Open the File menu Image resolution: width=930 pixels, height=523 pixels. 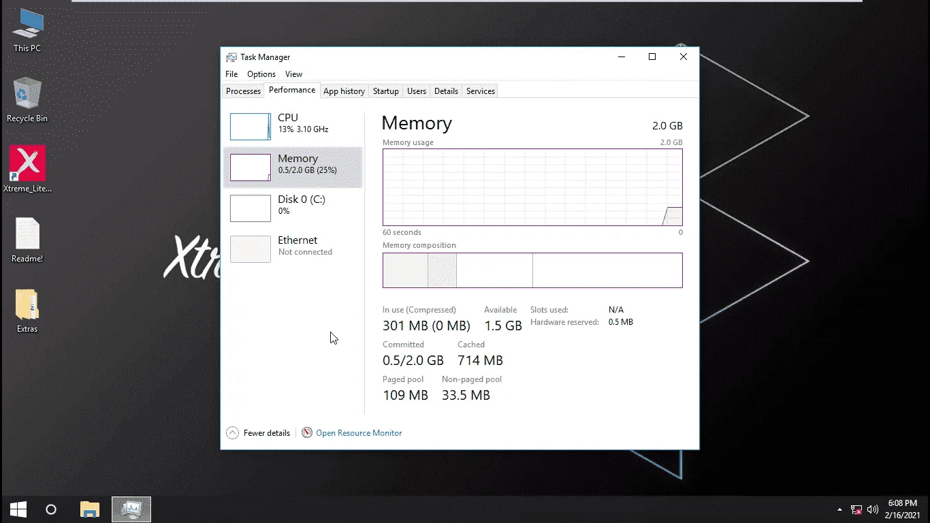231,74
